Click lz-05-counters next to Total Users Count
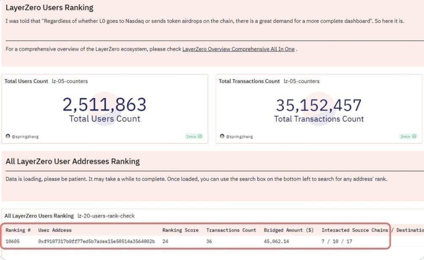The image size is (424, 260). pos(70,81)
